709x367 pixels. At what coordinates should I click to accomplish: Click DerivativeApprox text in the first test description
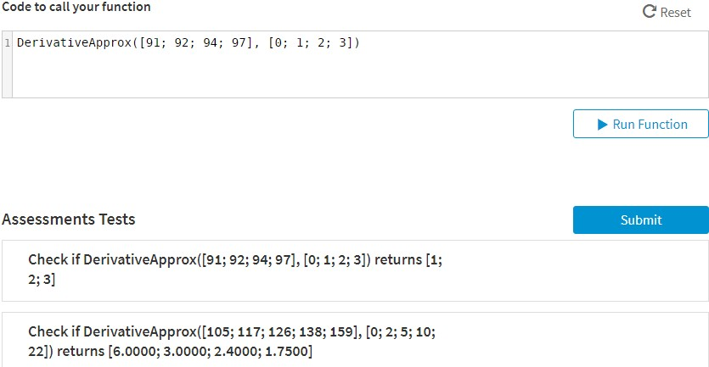click(139, 260)
